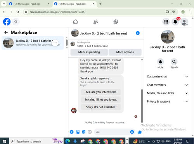Mark the listing as pending
Screen dimensions: 194x144
pos(89,52)
